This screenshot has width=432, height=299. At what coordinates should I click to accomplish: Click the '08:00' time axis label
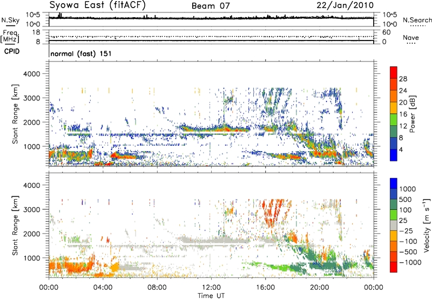point(157,288)
